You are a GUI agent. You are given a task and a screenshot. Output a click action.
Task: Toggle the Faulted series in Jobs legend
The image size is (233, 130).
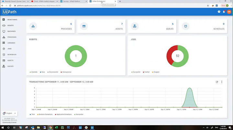point(146,72)
